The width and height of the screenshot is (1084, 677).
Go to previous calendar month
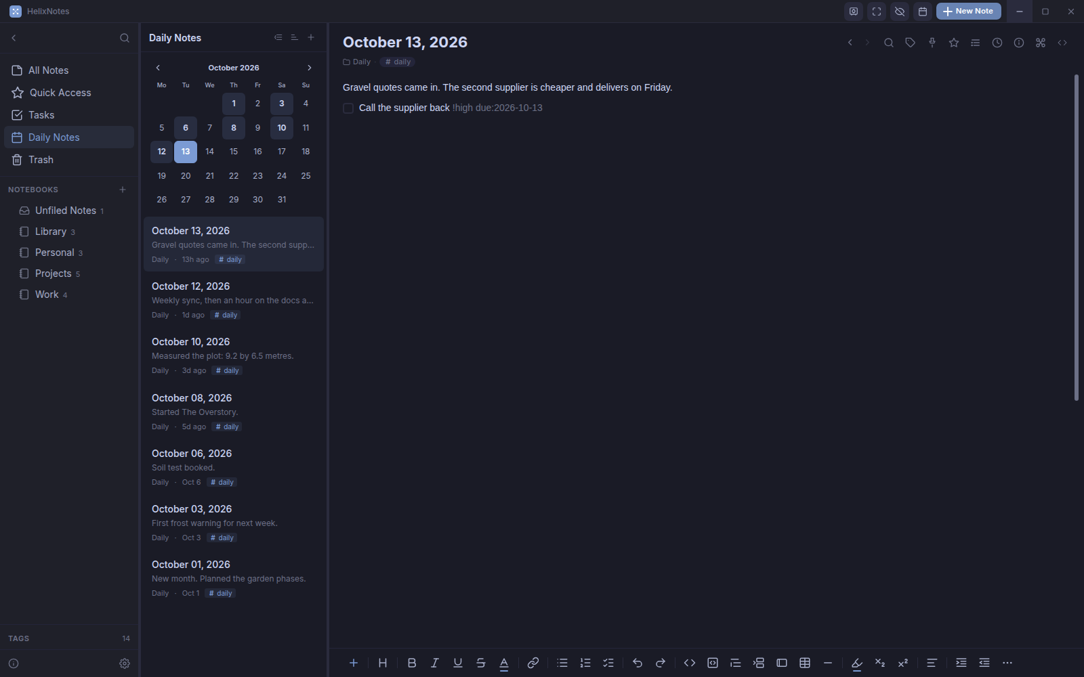(158, 68)
